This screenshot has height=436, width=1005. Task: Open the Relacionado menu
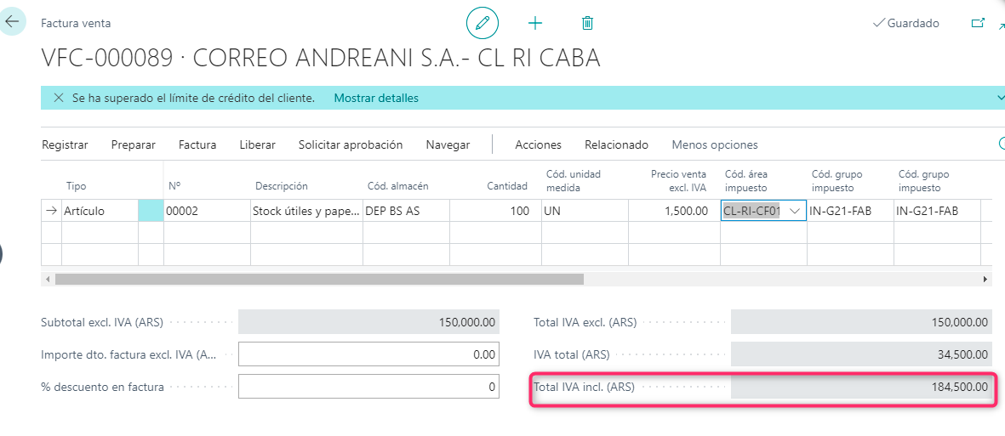click(617, 144)
